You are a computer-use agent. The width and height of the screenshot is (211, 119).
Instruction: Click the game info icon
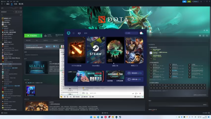(x=203, y=36)
